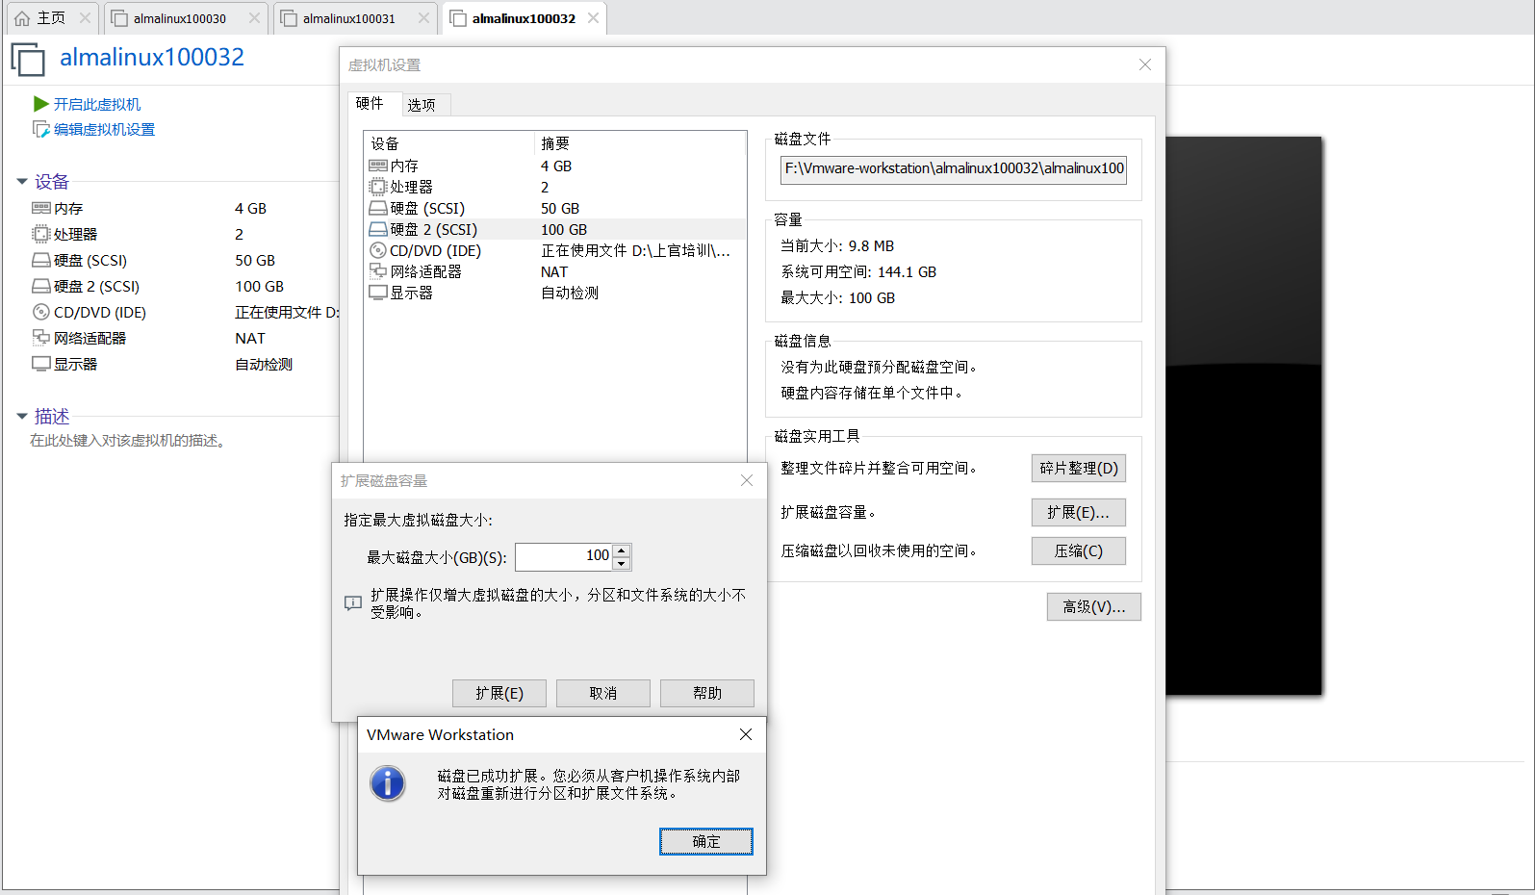Click the 硬盘 (SCSI) icon in the settings hardware list

[377, 208]
